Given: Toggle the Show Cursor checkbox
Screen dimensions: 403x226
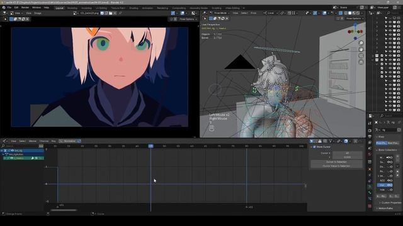Looking at the screenshot, I should coord(314,147).
